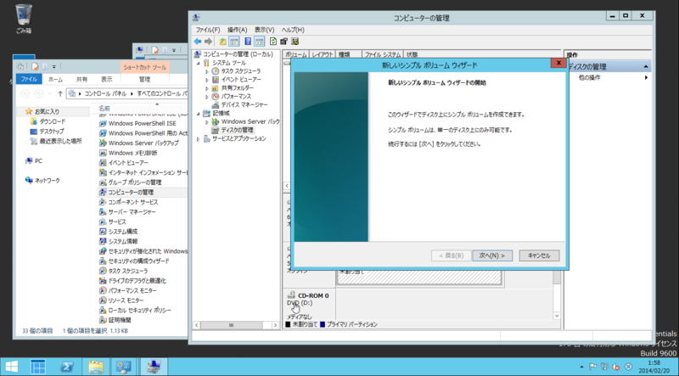Expand the 共有フォルダー tree node
Viewport: 679px width, 376px height.
coord(207,88)
